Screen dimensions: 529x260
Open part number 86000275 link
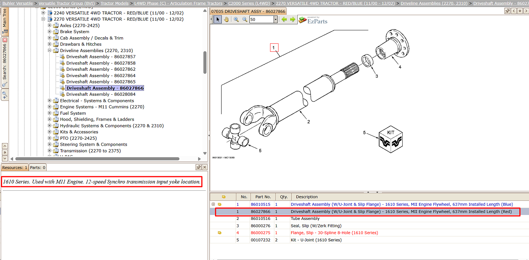[260, 233]
